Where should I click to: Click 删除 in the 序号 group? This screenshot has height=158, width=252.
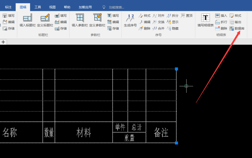[x=145, y=28]
